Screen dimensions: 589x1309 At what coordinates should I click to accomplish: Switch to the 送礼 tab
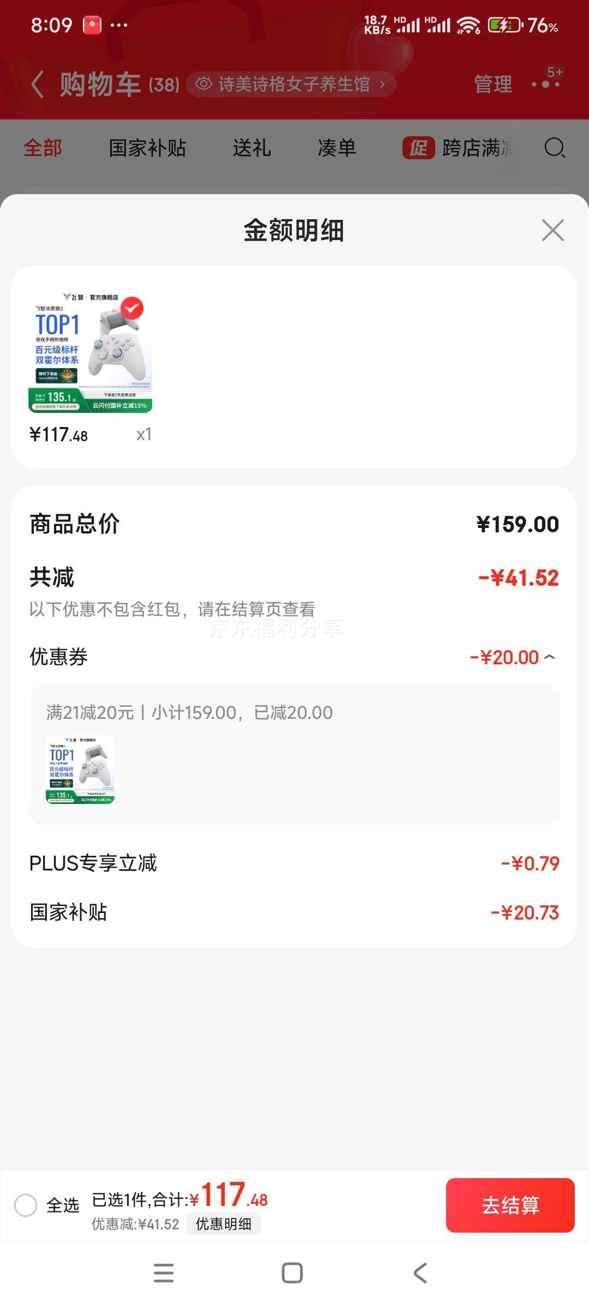click(252, 148)
